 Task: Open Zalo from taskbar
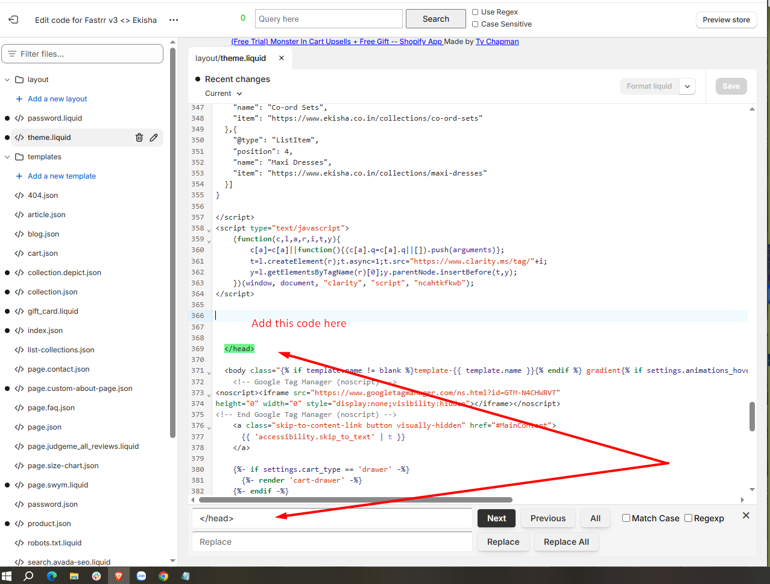tap(141, 576)
